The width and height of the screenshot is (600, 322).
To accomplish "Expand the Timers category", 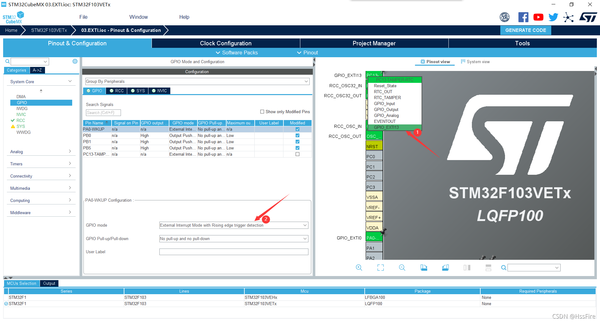I will pyautogui.click(x=41, y=164).
